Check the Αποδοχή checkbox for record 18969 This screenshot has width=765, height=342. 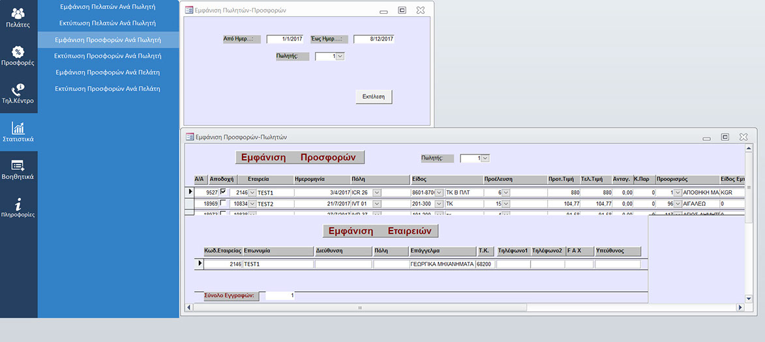(x=224, y=204)
